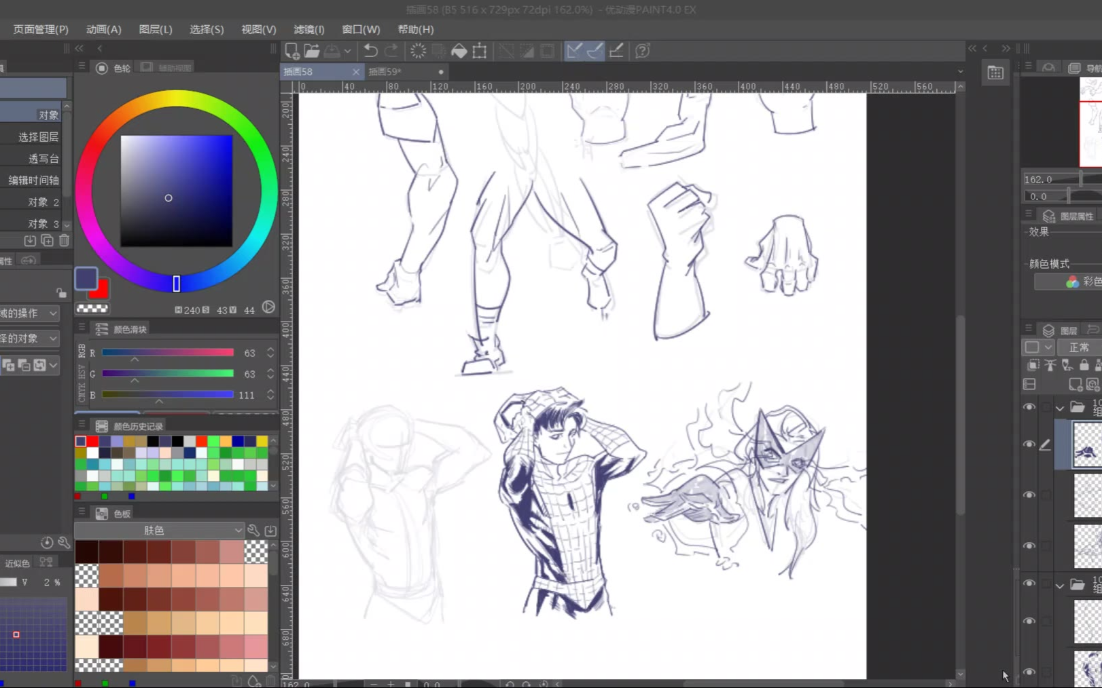The width and height of the screenshot is (1102, 688).
Task: Open the 图层(L) menu
Action: coord(156,29)
